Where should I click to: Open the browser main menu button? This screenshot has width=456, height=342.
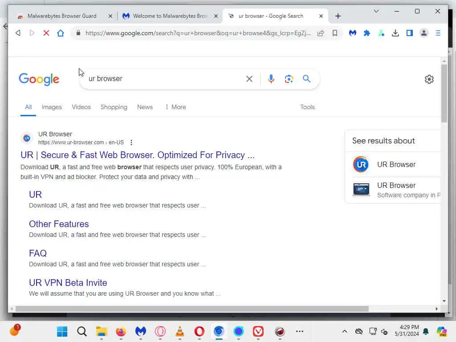(x=438, y=33)
